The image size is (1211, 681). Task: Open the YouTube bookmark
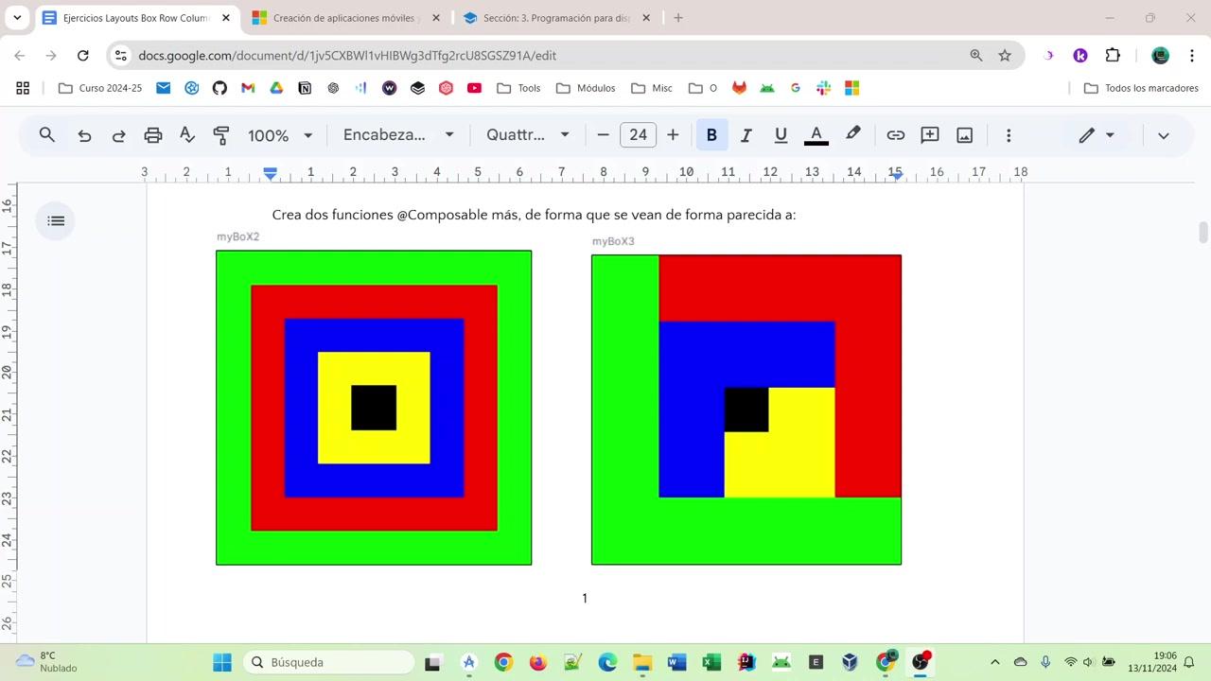point(474,88)
